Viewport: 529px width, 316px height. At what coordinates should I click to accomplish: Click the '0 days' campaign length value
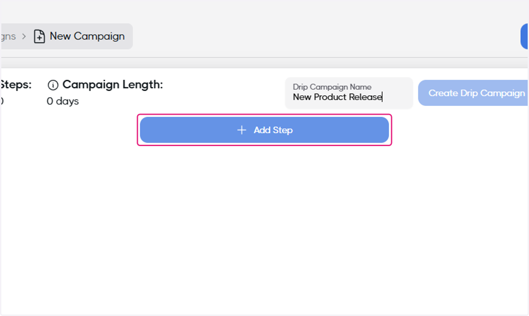click(x=63, y=101)
